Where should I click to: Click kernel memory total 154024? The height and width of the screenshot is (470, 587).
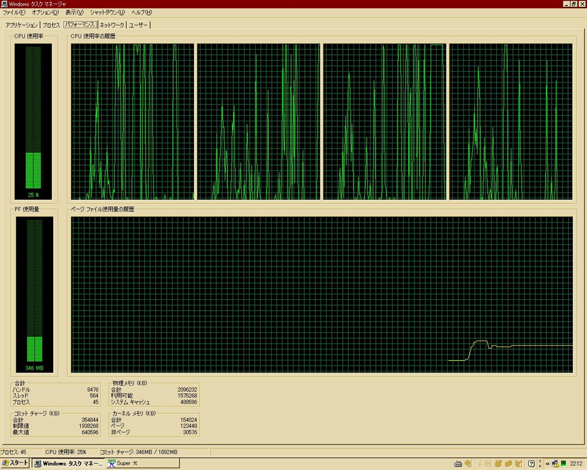click(188, 420)
